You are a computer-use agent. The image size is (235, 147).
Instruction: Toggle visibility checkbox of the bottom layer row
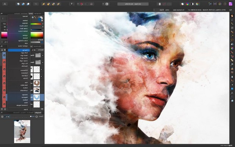(4, 105)
